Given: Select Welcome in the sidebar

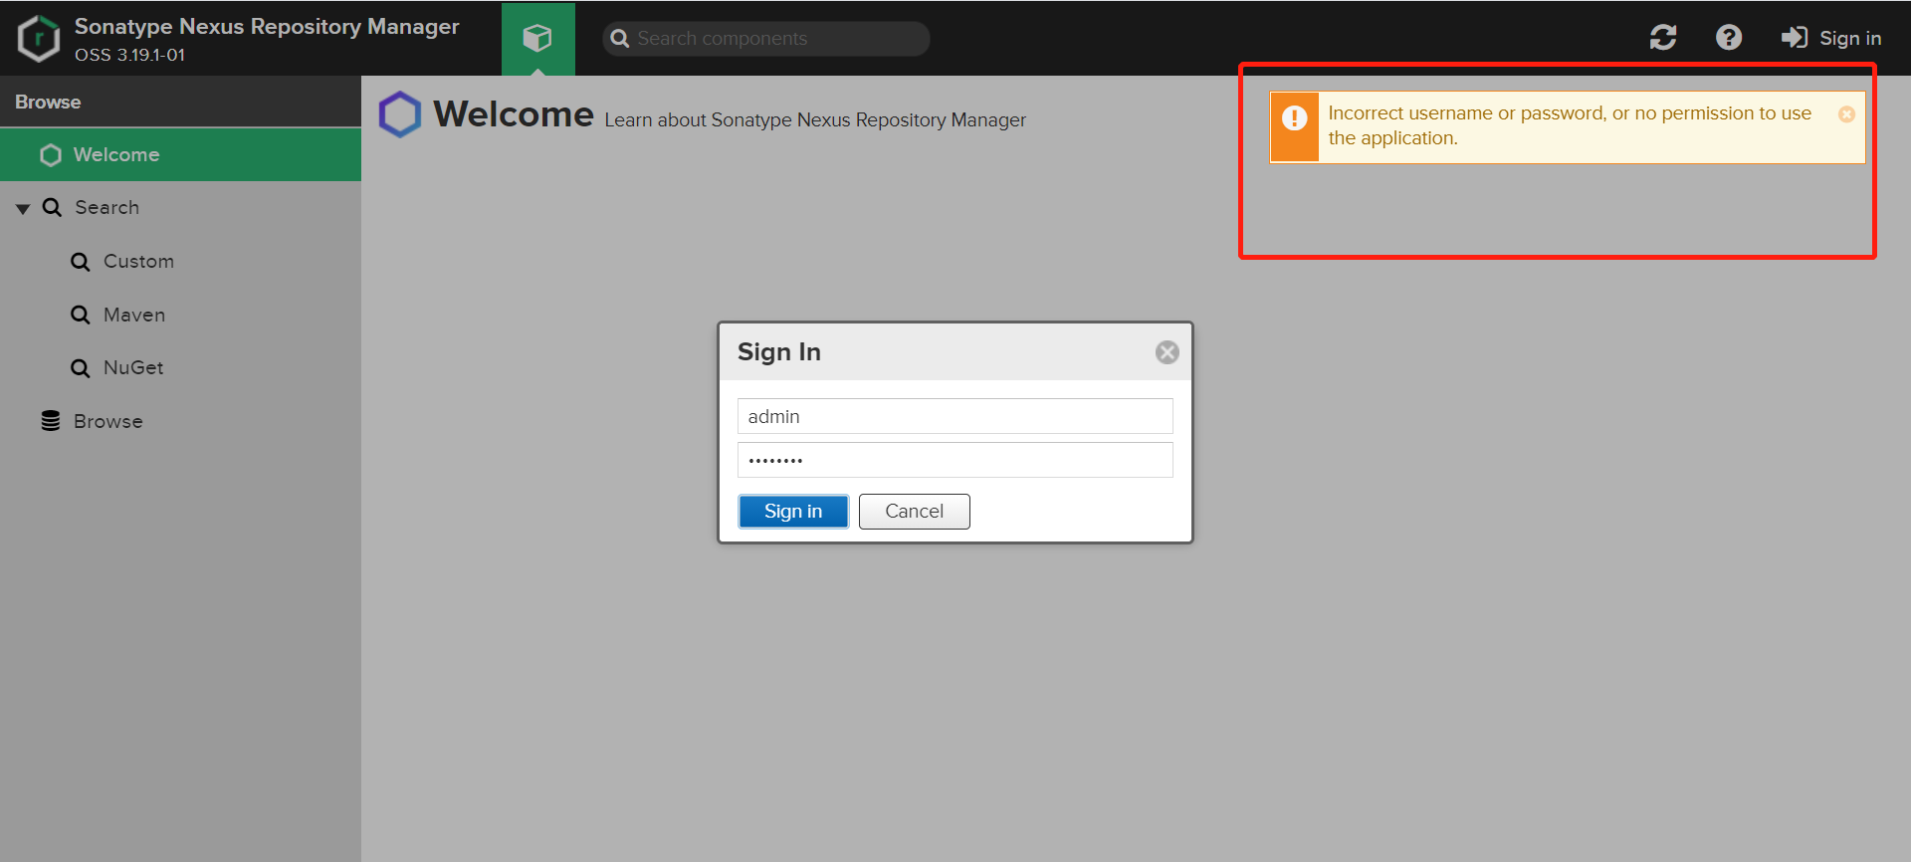Looking at the screenshot, I should coord(180,154).
